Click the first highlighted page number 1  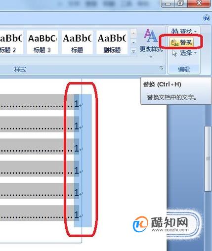77,104
